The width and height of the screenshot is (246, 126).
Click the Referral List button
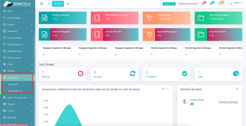pyautogui.click(x=169, y=4)
